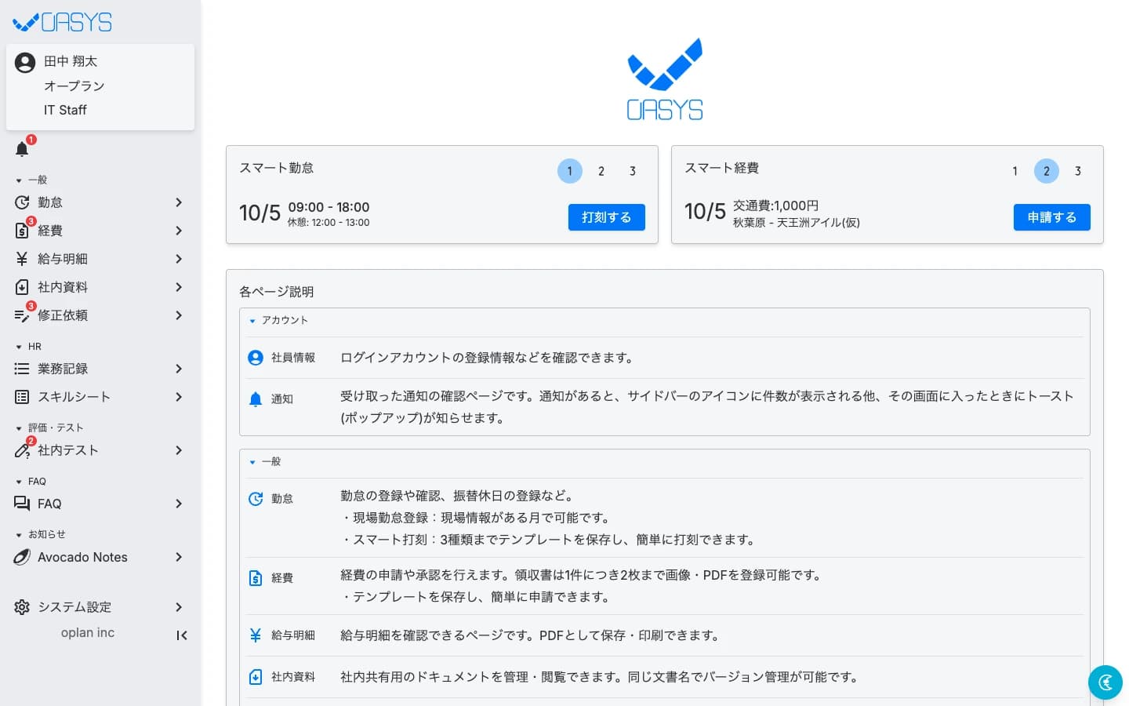
Task: Click the oplan inc company label
Action: click(x=88, y=632)
